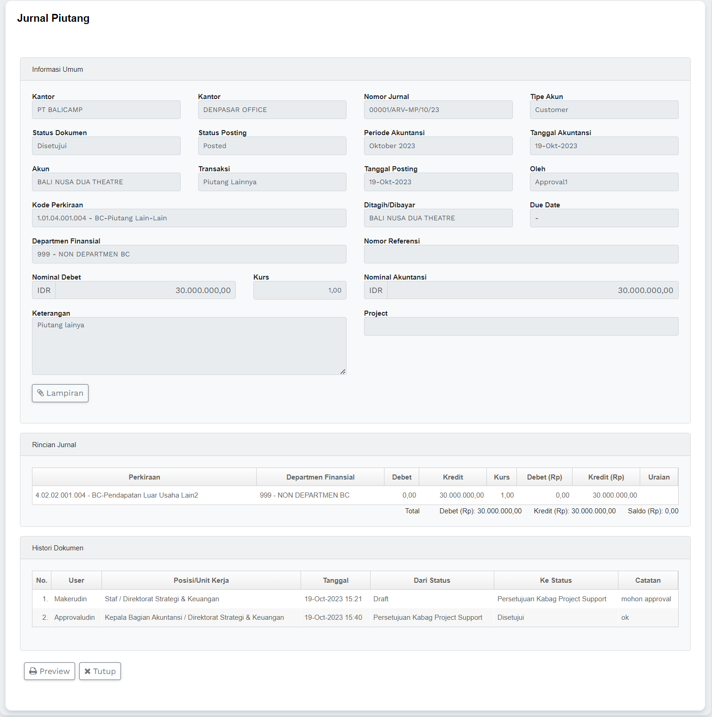
Task: Select the Due Date field
Action: (604, 218)
